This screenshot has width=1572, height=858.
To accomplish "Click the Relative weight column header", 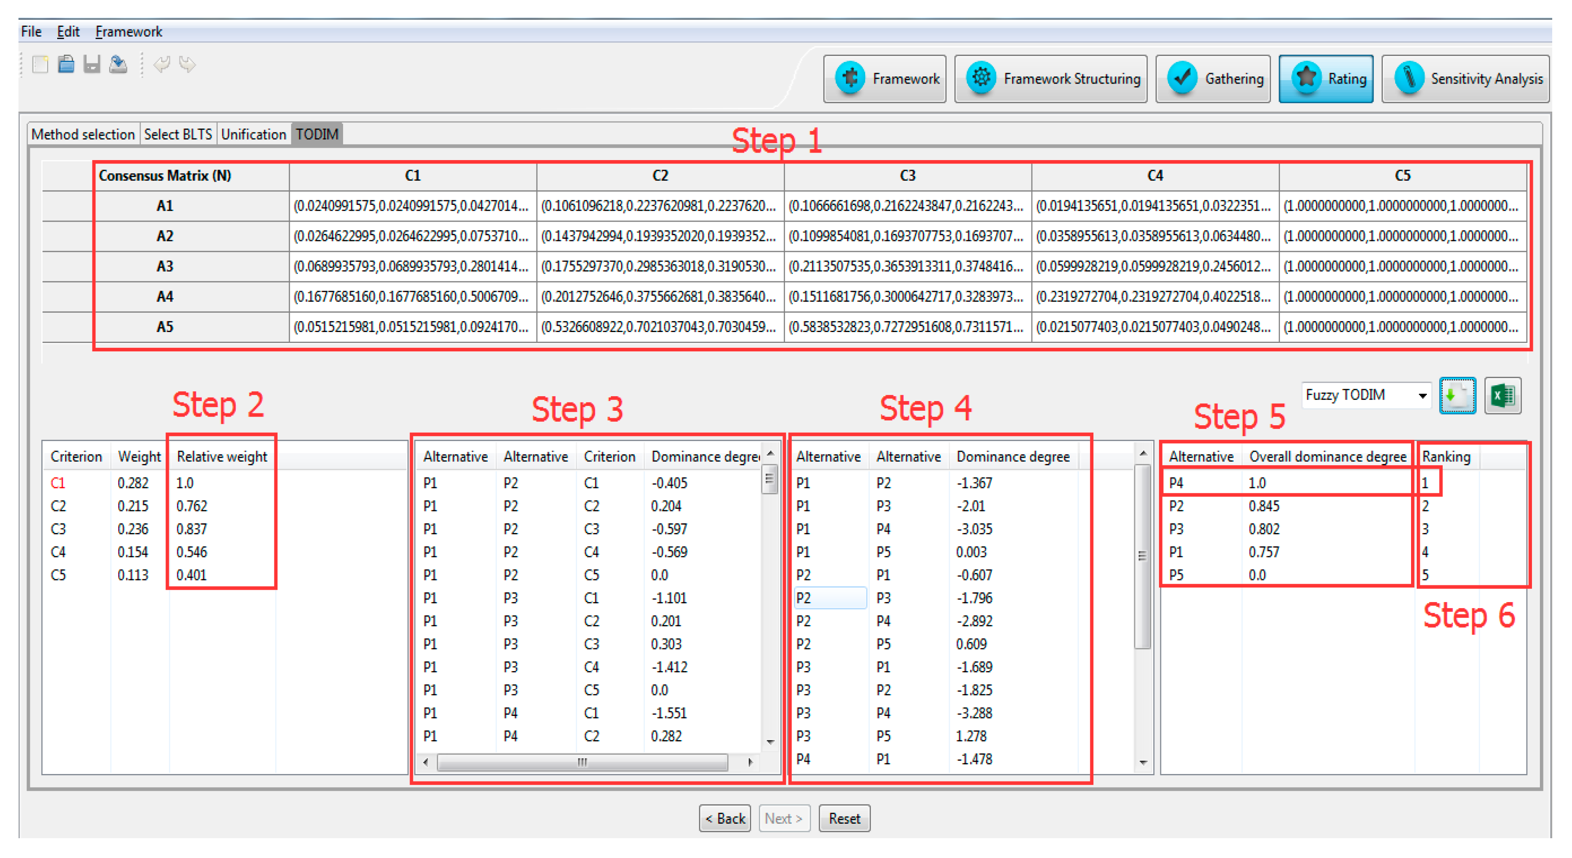I will (x=222, y=456).
